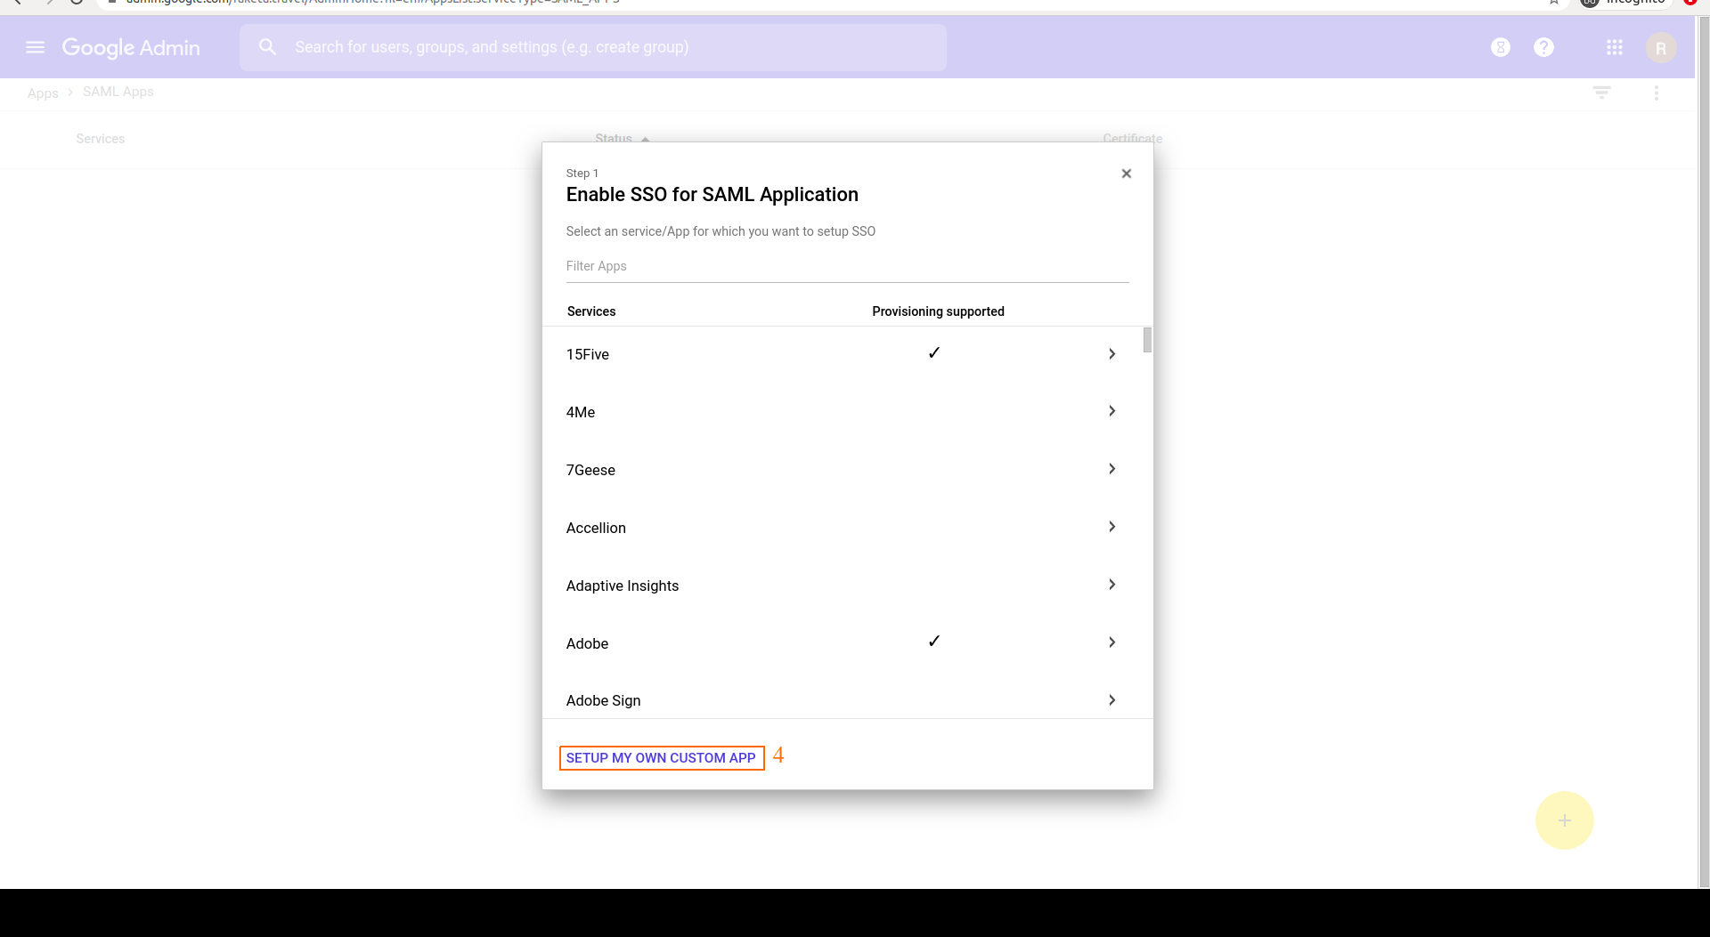This screenshot has height=937, width=1710.
Task: Select the Adobe service
Action: pos(588,643)
